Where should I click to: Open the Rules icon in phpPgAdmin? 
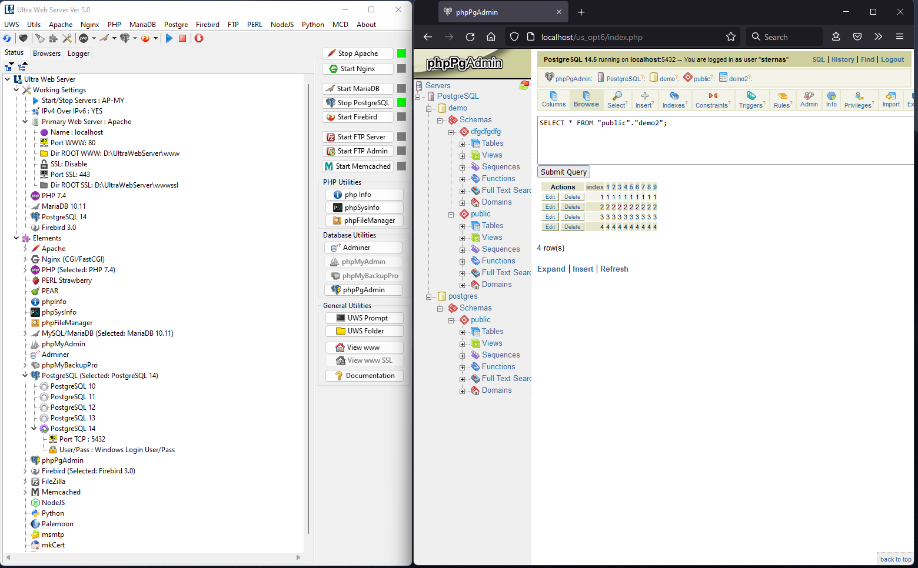783,96
